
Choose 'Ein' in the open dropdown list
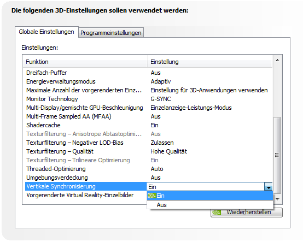210,196
